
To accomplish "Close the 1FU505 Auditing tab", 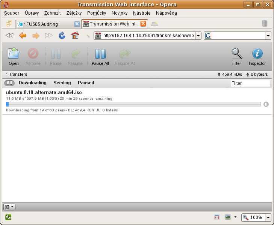I will 77,24.
